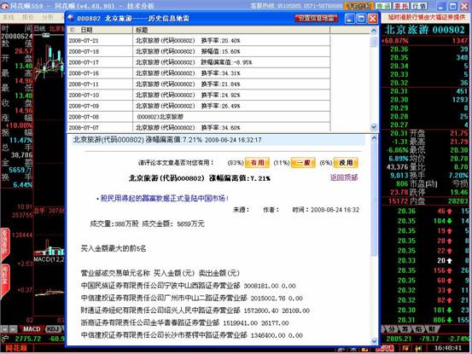The height and width of the screenshot is (354, 472).
Task: Open the 委托 trading button
Action: click(401, 6)
